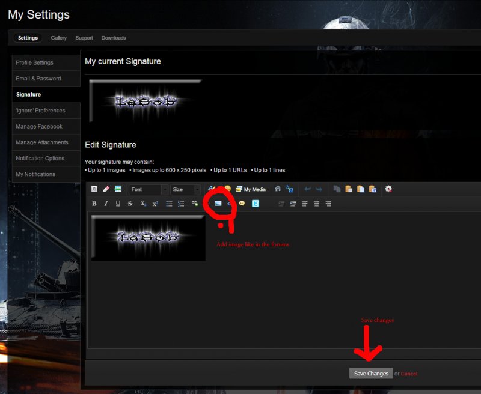The width and height of the screenshot is (481, 394).
Task: Open the Size dropdown
Action: click(x=185, y=189)
